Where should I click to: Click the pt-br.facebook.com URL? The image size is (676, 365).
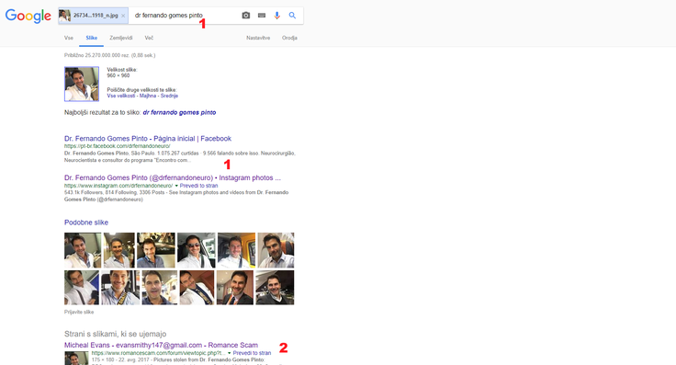(x=118, y=146)
